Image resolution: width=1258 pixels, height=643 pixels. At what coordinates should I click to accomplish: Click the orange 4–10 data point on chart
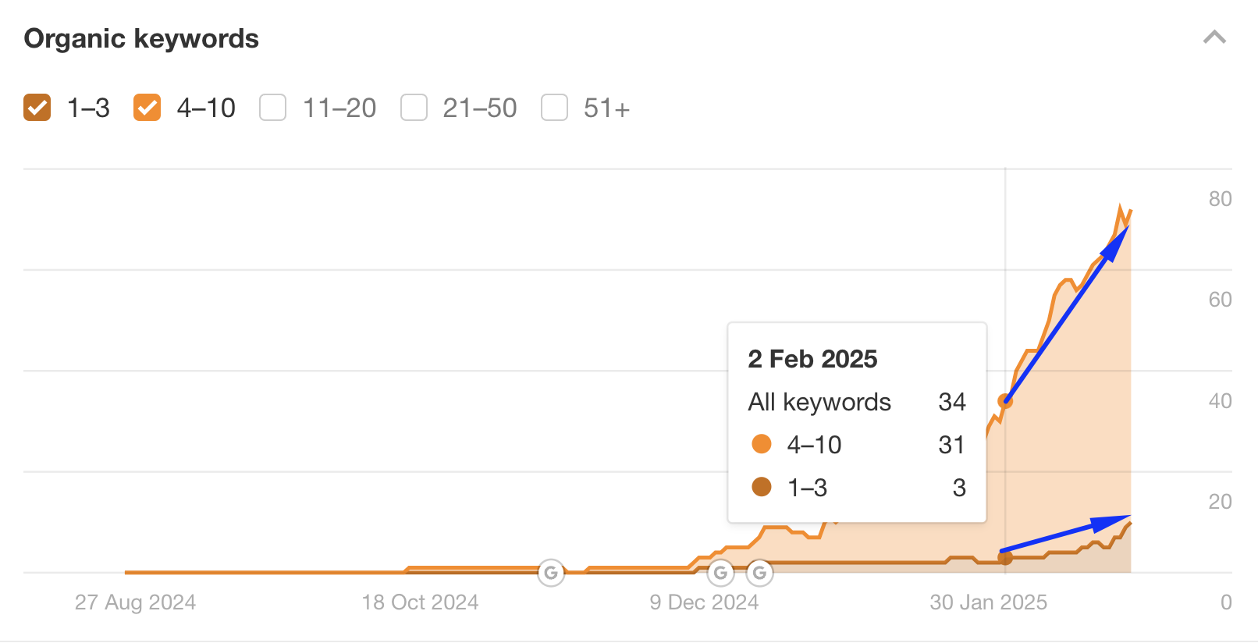click(1005, 401)
